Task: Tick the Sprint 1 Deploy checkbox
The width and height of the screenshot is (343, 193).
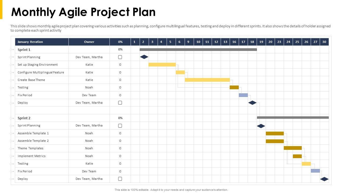Action: (120, 103)
